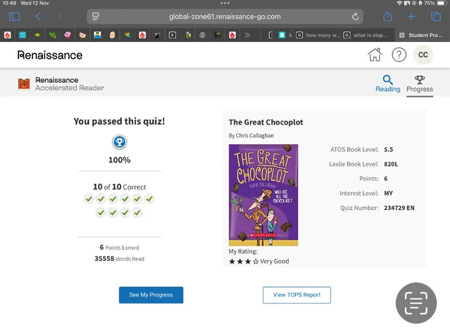Click the blue trophy badge icon
This screenshot has height=333, width=450.
[119, 142]
